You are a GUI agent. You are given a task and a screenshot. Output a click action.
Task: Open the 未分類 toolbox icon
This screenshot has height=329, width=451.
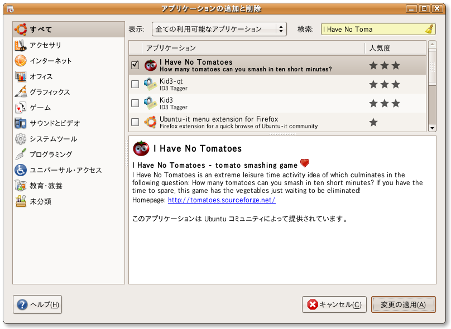pos(21,201)
